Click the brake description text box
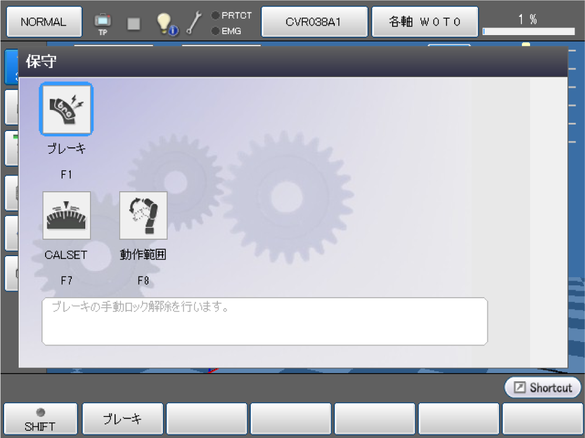585x438 pixels. tap(264, 321)
